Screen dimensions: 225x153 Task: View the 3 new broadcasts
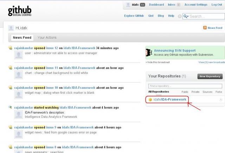click(x=212, y=62)
